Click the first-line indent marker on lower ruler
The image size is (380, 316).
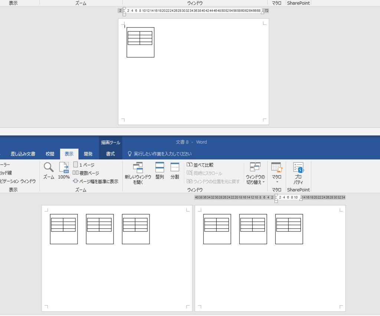[276, 195]
